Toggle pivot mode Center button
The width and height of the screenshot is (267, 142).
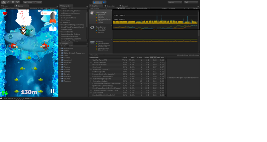[28, 2]
